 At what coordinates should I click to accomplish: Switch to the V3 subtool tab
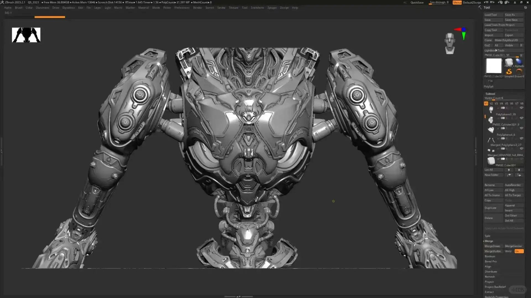[496, 103]
